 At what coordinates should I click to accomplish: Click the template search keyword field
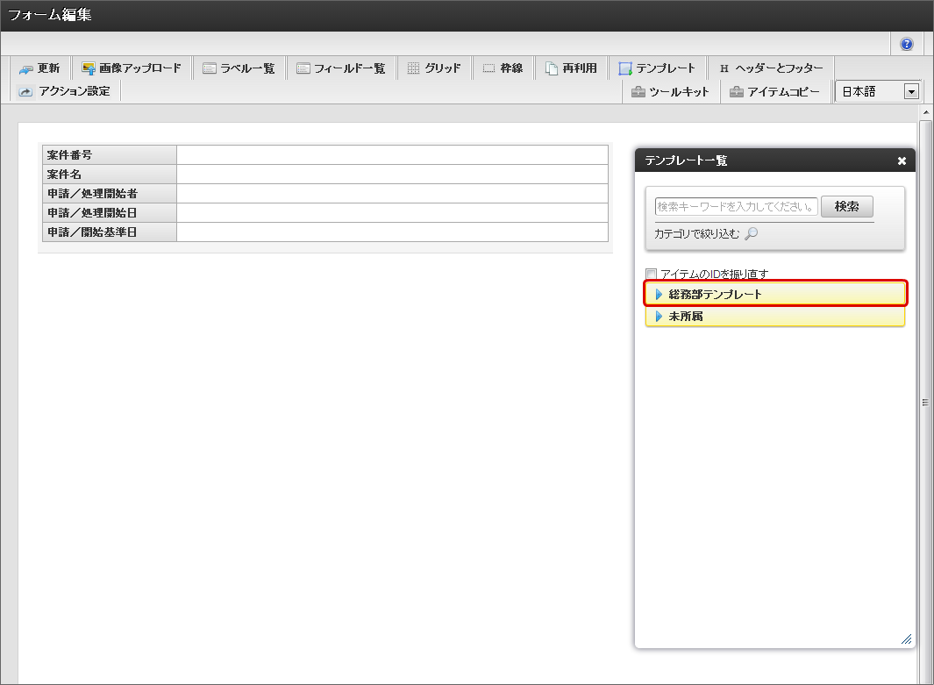[736, 207]
